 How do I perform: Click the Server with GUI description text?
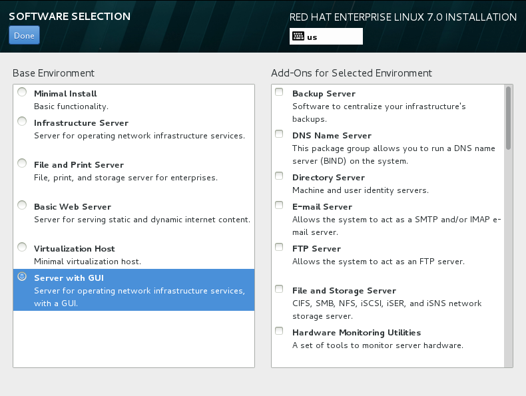140,297
